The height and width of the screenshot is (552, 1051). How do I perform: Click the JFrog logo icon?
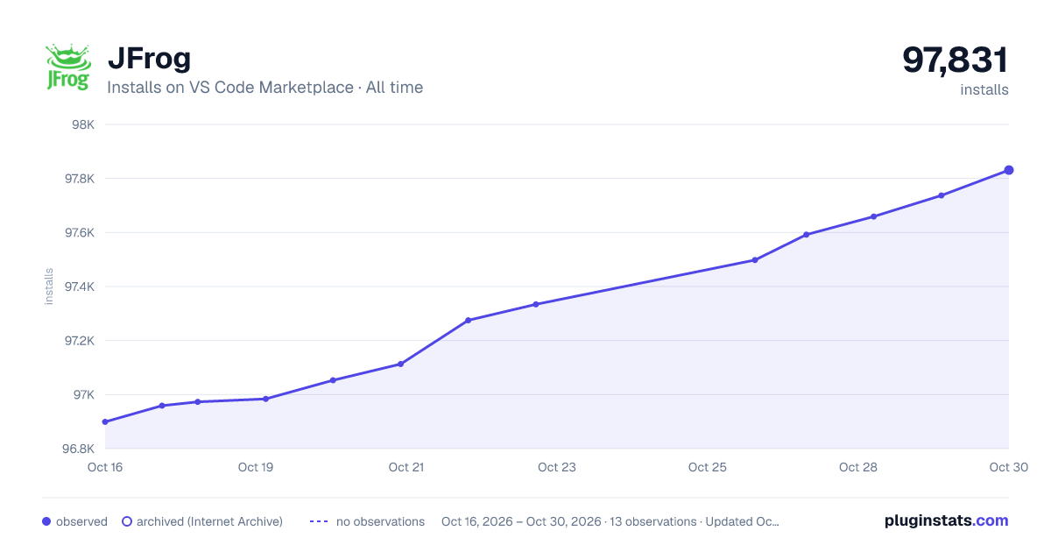coord(68,67)
